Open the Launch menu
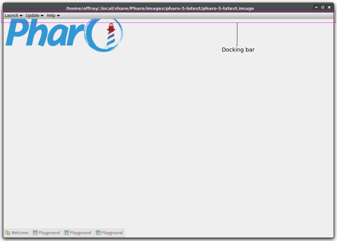This screenshot has height=241, width=337. pyautogui.click(x=13, y=15)
